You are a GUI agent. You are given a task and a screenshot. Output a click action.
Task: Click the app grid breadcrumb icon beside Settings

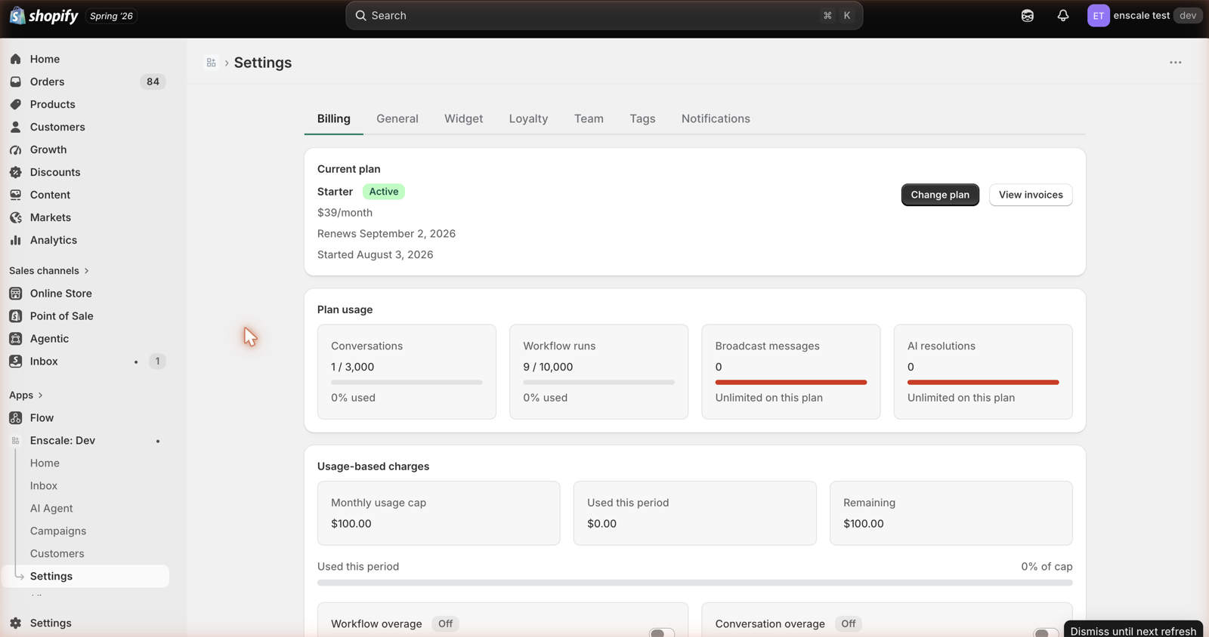(212, 63)
